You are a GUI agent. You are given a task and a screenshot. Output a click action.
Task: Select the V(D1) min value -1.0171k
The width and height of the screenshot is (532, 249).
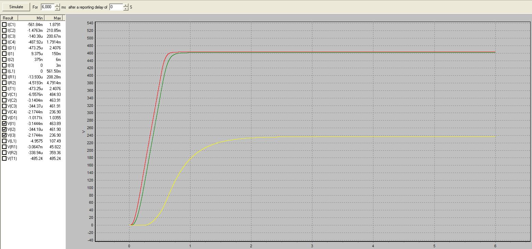coord(36,118)
